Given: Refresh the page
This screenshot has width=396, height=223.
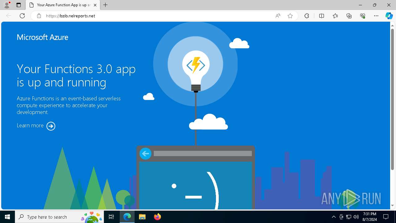Looking at the screenshot, I should coord(22,16).
